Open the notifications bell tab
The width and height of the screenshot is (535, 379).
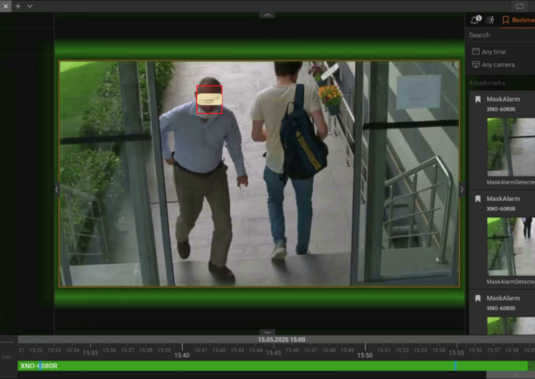click(x=475, y=20)
